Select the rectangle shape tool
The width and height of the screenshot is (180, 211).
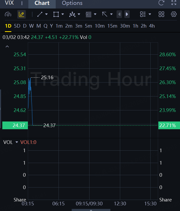pyautogui.click(x=56, y=14)
